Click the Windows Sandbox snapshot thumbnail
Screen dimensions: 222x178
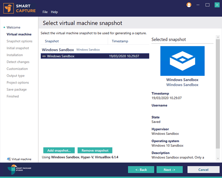pyautogui.click(x=182, y=61)
